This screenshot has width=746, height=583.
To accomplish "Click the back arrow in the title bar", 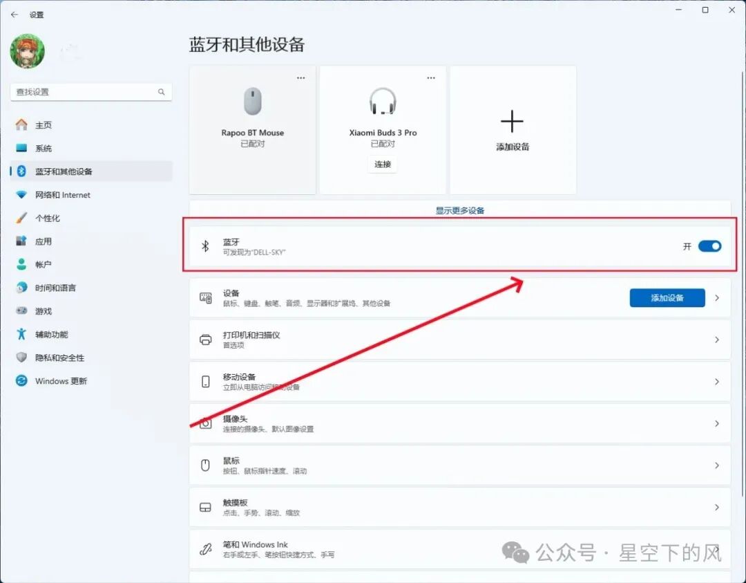I will (x=15, y=15).
